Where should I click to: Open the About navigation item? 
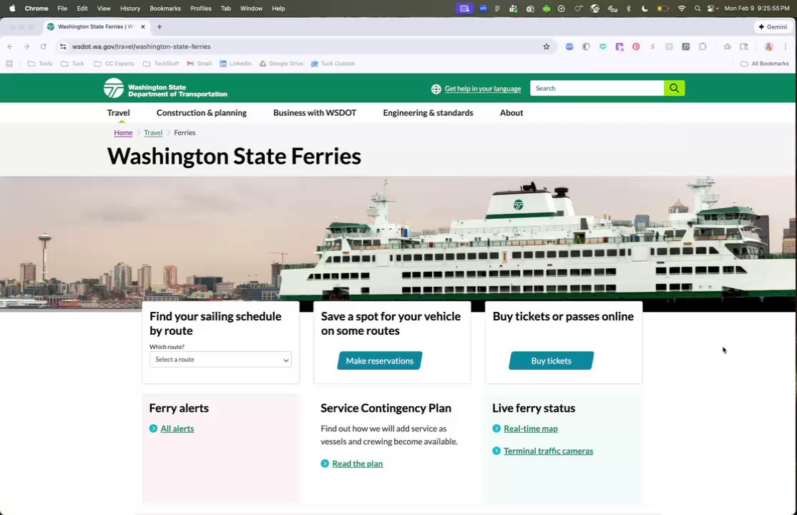click(512, 113)
